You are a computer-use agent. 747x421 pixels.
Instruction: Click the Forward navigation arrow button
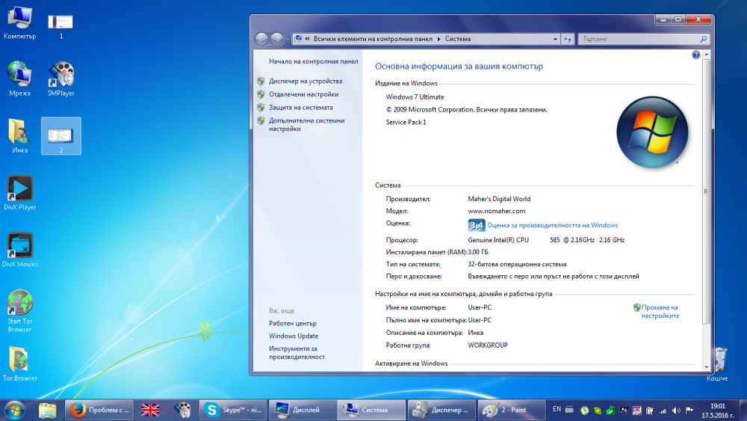tap(277, 39)
